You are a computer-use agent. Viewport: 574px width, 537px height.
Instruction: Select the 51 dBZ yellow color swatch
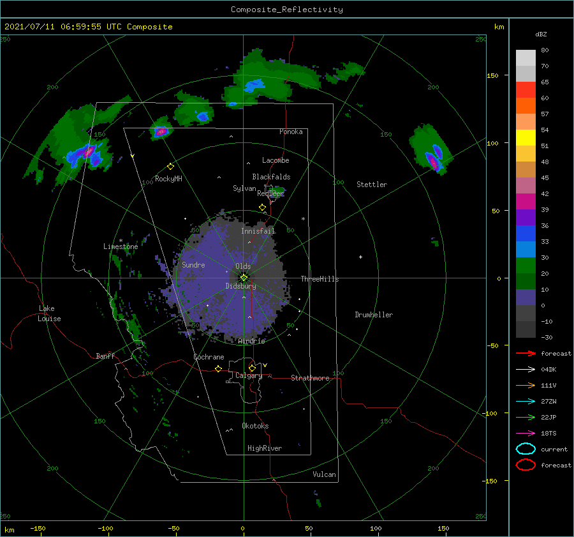tap(526, 137)
